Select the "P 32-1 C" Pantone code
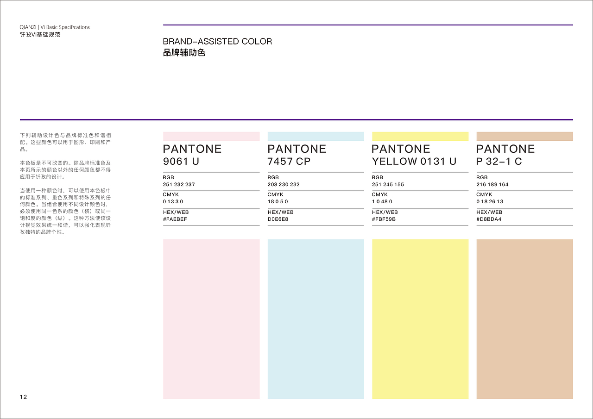The height and width of the screenshot is (419, 593). tap(499, 162)
